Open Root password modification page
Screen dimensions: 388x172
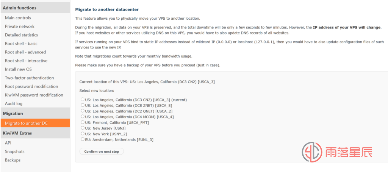pos(31,86)
